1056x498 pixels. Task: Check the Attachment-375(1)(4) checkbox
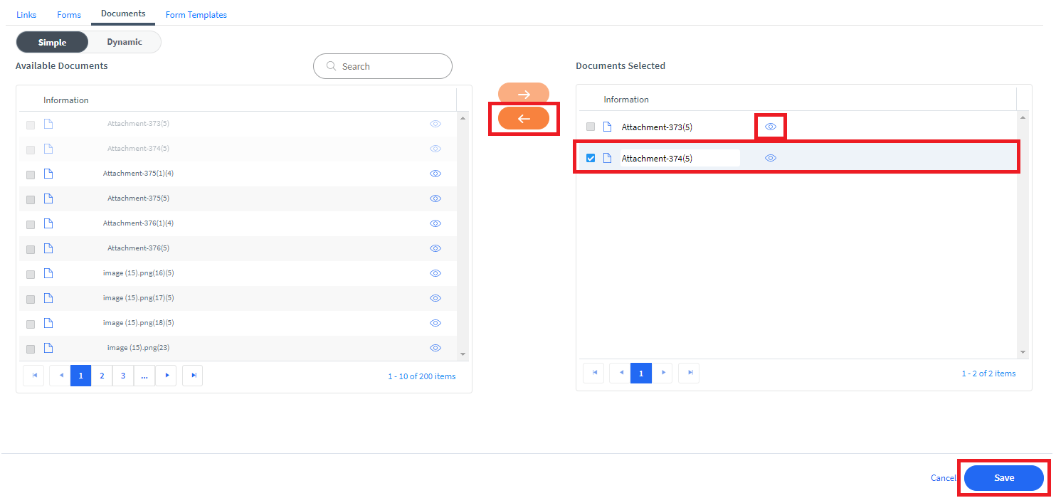click(x=31, y=175)
